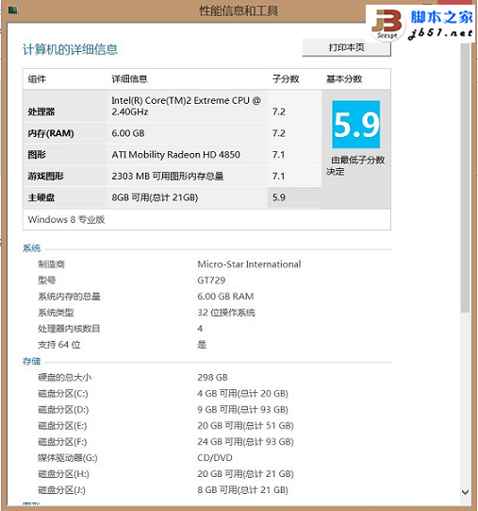
Task: Click the scroll-down arrow at scrollbar bottom
Action: pyautogui.click(x=466, y=492)
